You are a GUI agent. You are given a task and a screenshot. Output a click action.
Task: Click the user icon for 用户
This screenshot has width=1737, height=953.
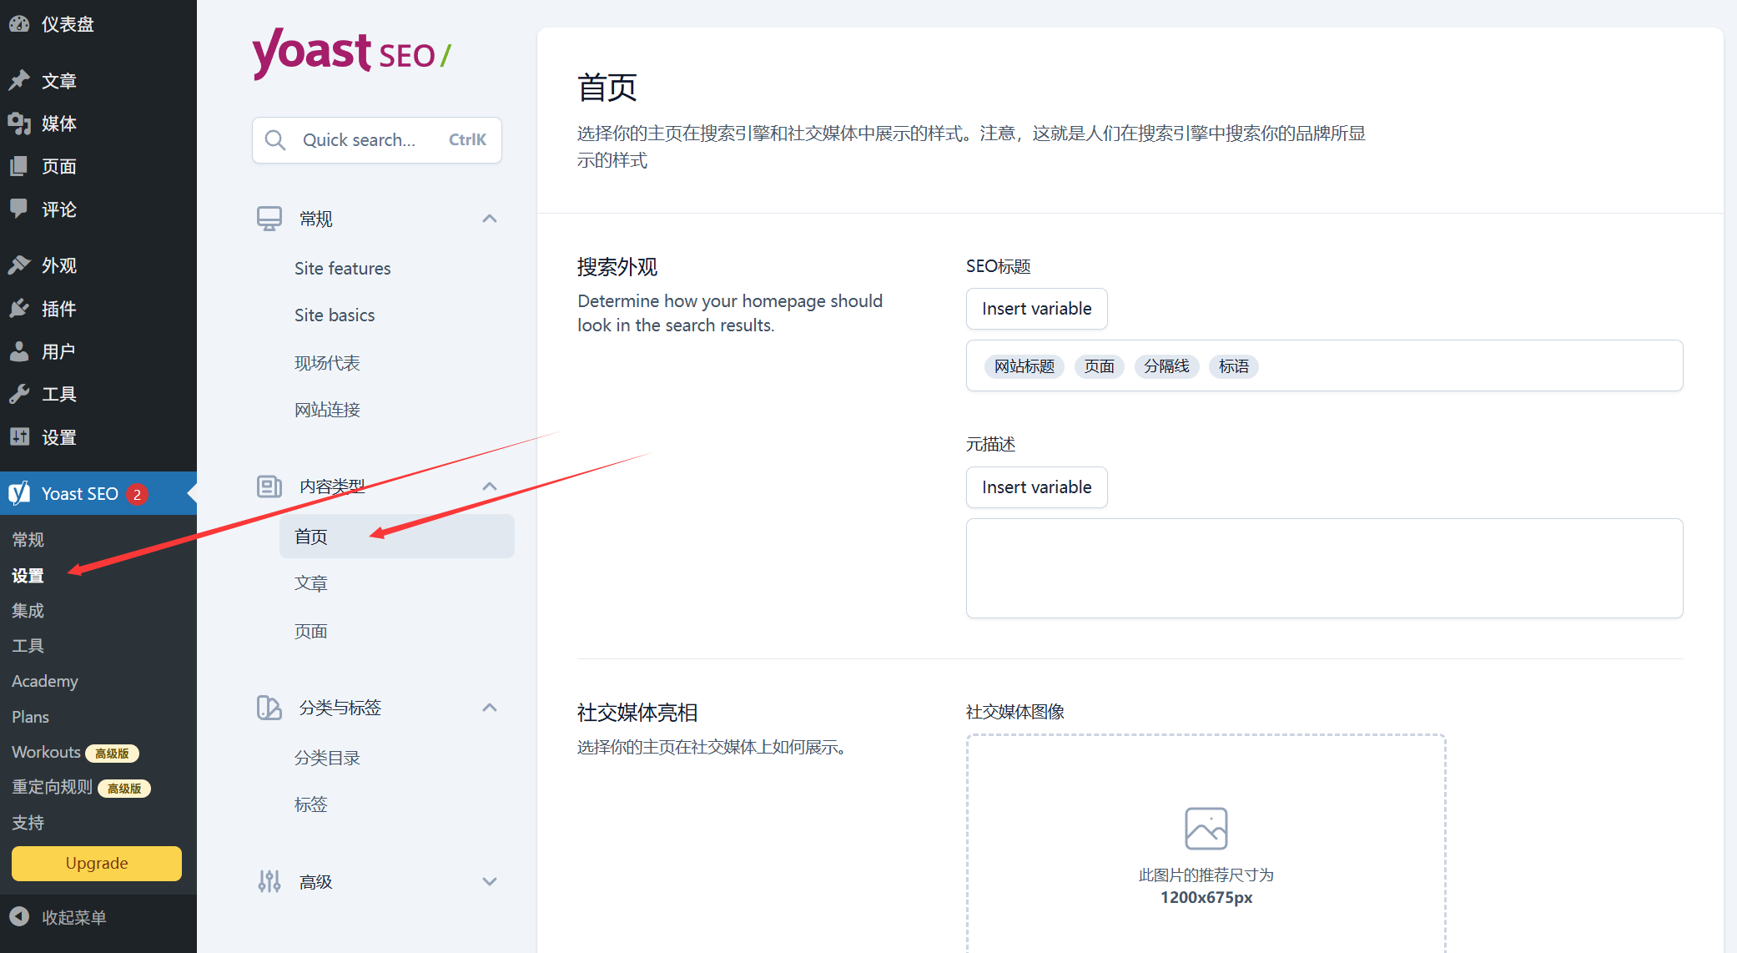tap(19, 351)
